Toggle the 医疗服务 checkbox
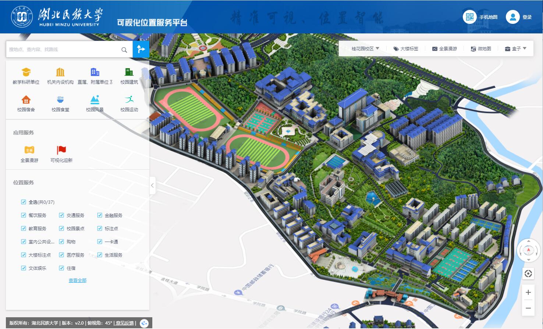Image resolution: width=543 pixels, height=329 pixels. point(61,255)
